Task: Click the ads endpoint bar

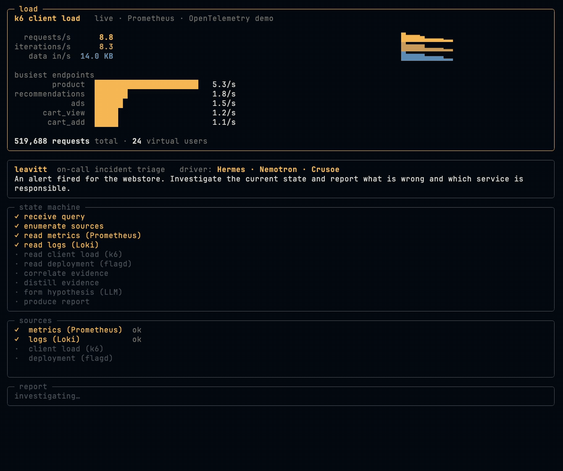Action: [x=109, y=103]
